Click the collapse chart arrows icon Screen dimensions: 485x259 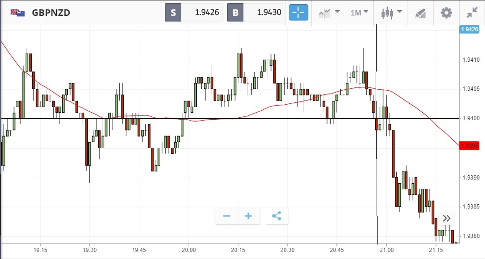(472, 13)
